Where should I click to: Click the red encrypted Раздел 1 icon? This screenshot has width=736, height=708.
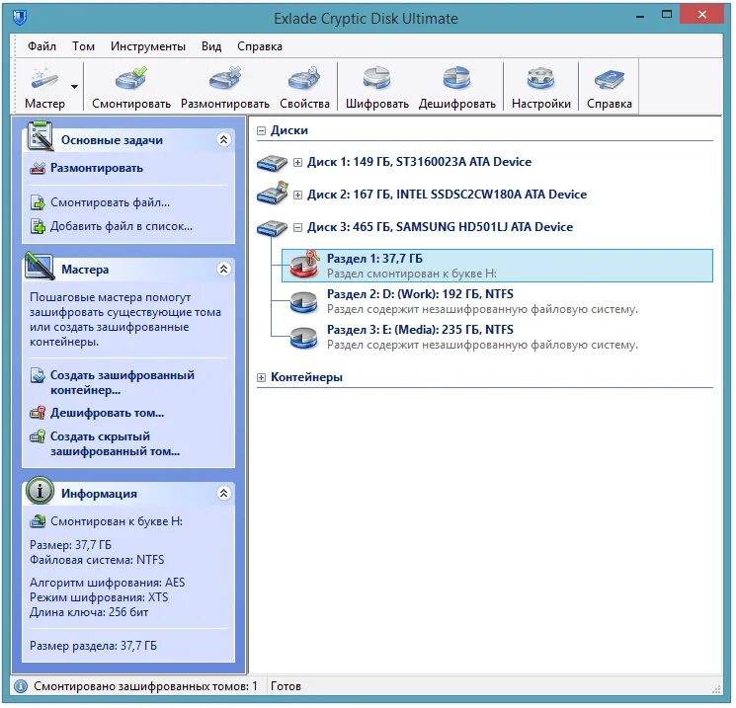pos(305,265)
